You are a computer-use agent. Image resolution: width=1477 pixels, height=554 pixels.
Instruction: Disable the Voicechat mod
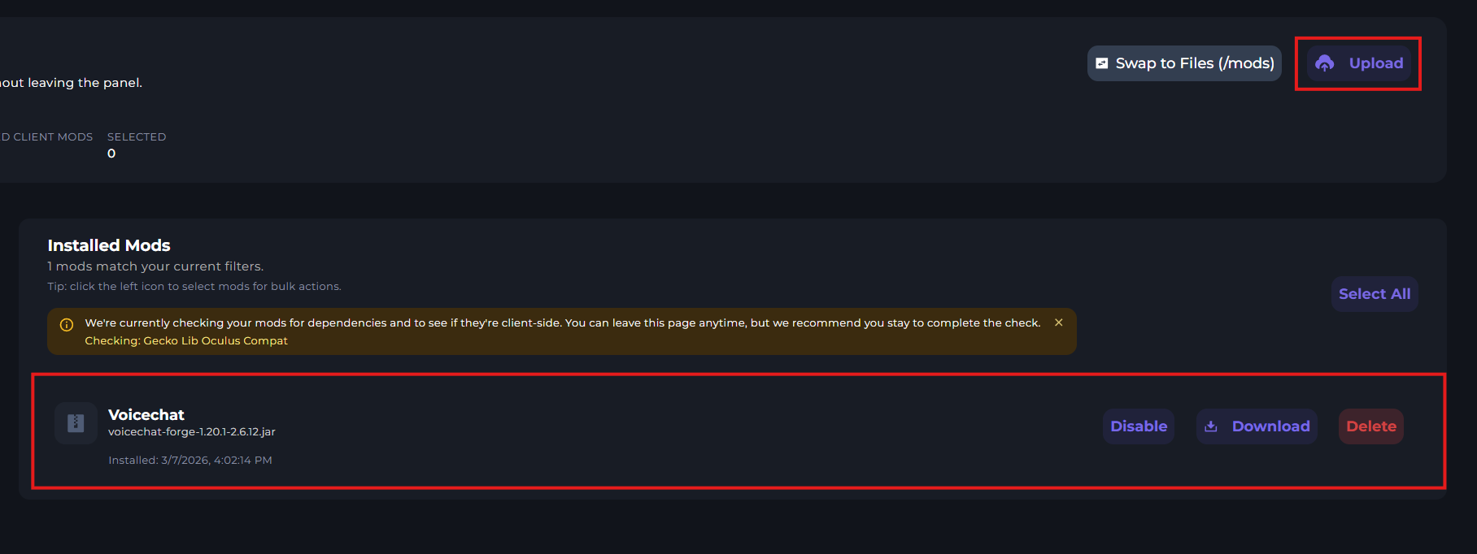1138,426
